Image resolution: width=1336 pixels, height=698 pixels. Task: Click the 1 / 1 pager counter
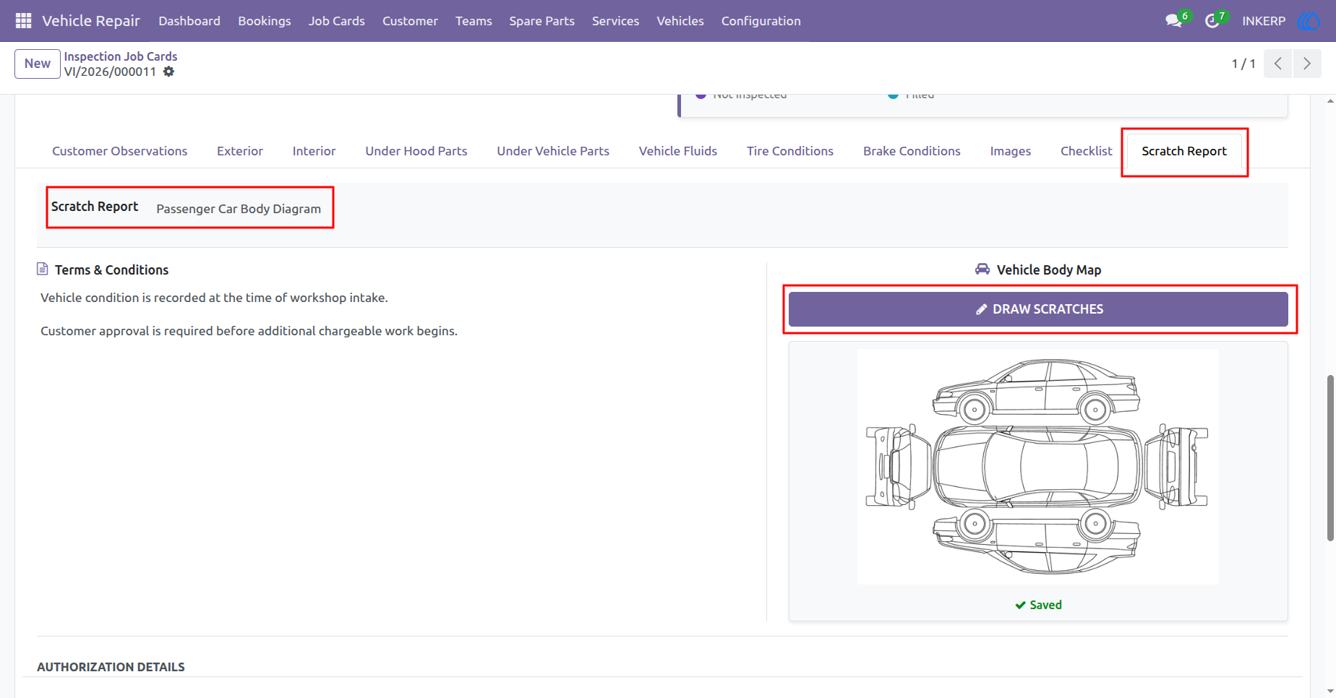(x=1243, y=64)
